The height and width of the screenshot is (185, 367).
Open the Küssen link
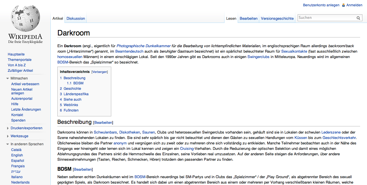click(301, 138)
